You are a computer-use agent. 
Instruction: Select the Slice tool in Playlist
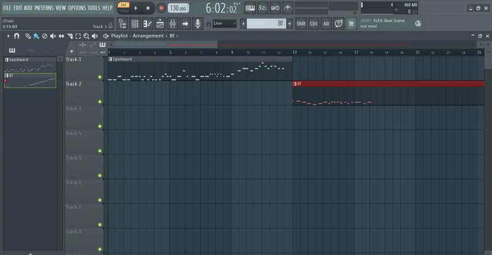click(x=69, y=36)
